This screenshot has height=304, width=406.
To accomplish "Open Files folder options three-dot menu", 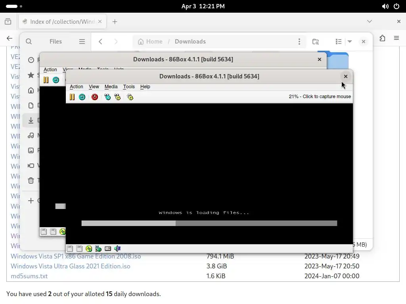I will (x=299, y=42).
